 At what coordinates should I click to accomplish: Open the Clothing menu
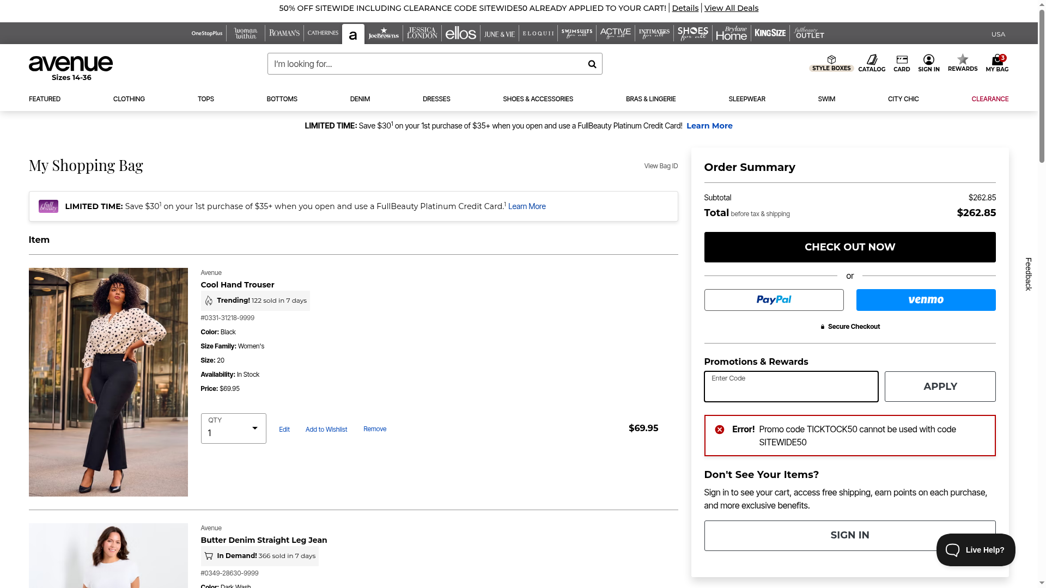point(129,99)
